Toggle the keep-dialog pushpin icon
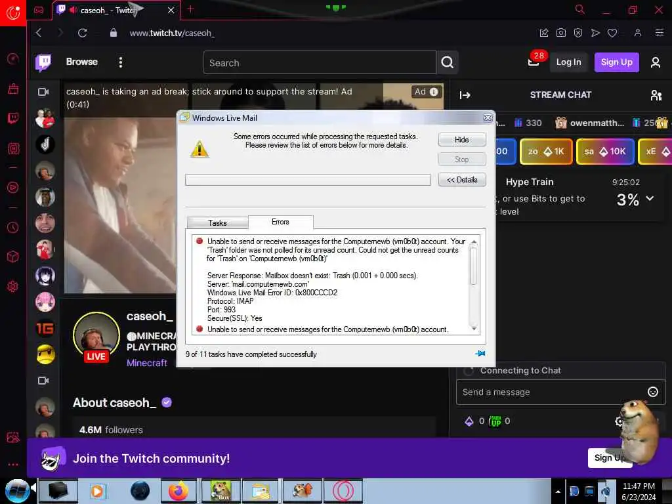672x504 pixels. pos(480,354)
